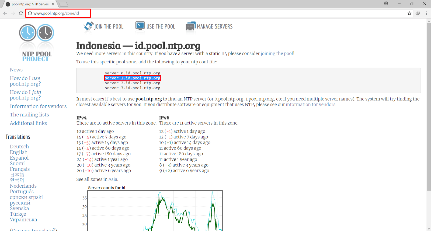This screenshot has width=431, height=231.
Task: Click the browser forward arrow
Action: pyautogui.click(x=13, y=13)
